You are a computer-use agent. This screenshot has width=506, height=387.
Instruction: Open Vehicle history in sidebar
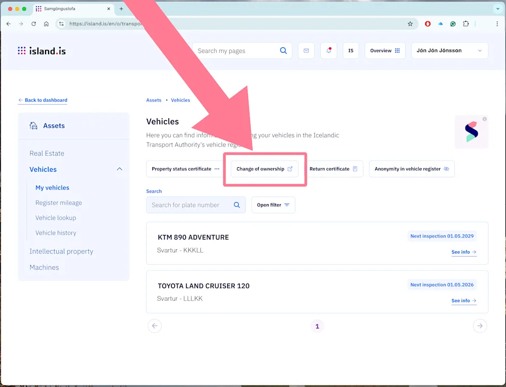coord(56,232)
